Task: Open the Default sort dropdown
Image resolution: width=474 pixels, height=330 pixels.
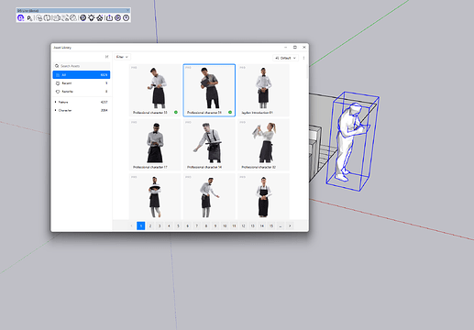Action: (285, 58)
